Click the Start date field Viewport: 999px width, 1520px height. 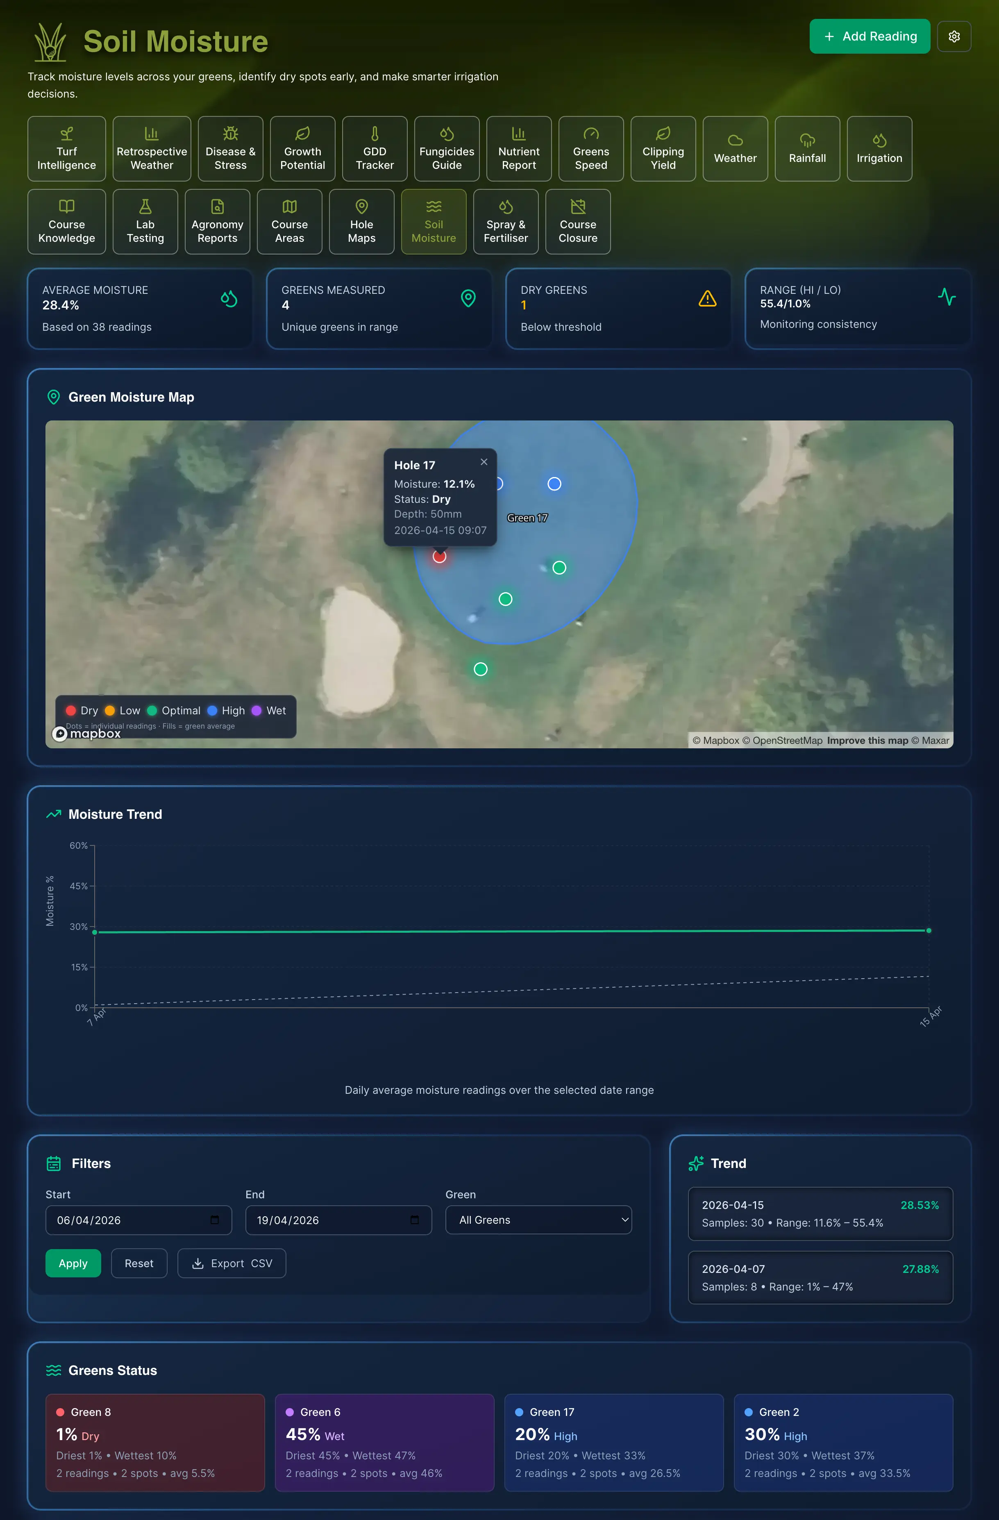coord(138,1220)
